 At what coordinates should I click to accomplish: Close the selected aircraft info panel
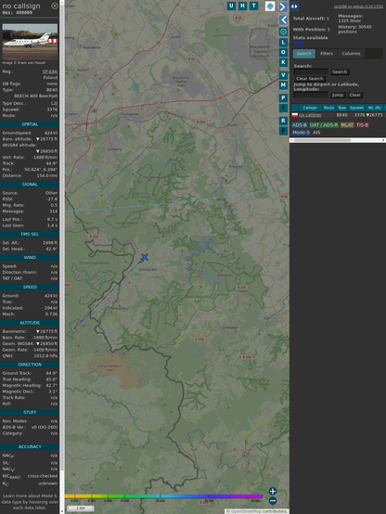[x=55, y=6]
